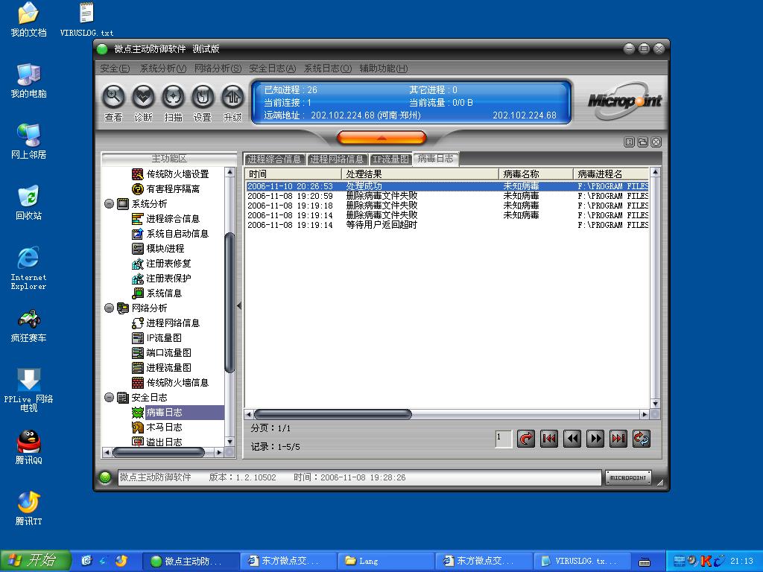
Task: Click the 开始 Start button
Action: click(36, 561)
